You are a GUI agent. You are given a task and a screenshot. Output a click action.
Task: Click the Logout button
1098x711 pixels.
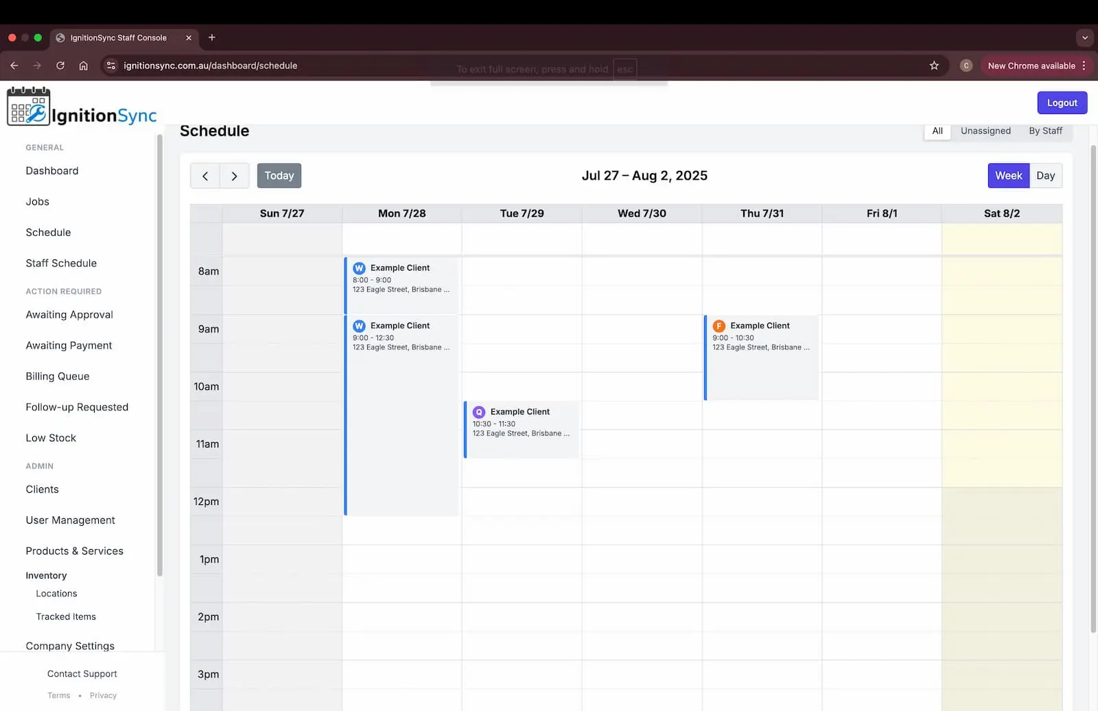[1062, 103]
